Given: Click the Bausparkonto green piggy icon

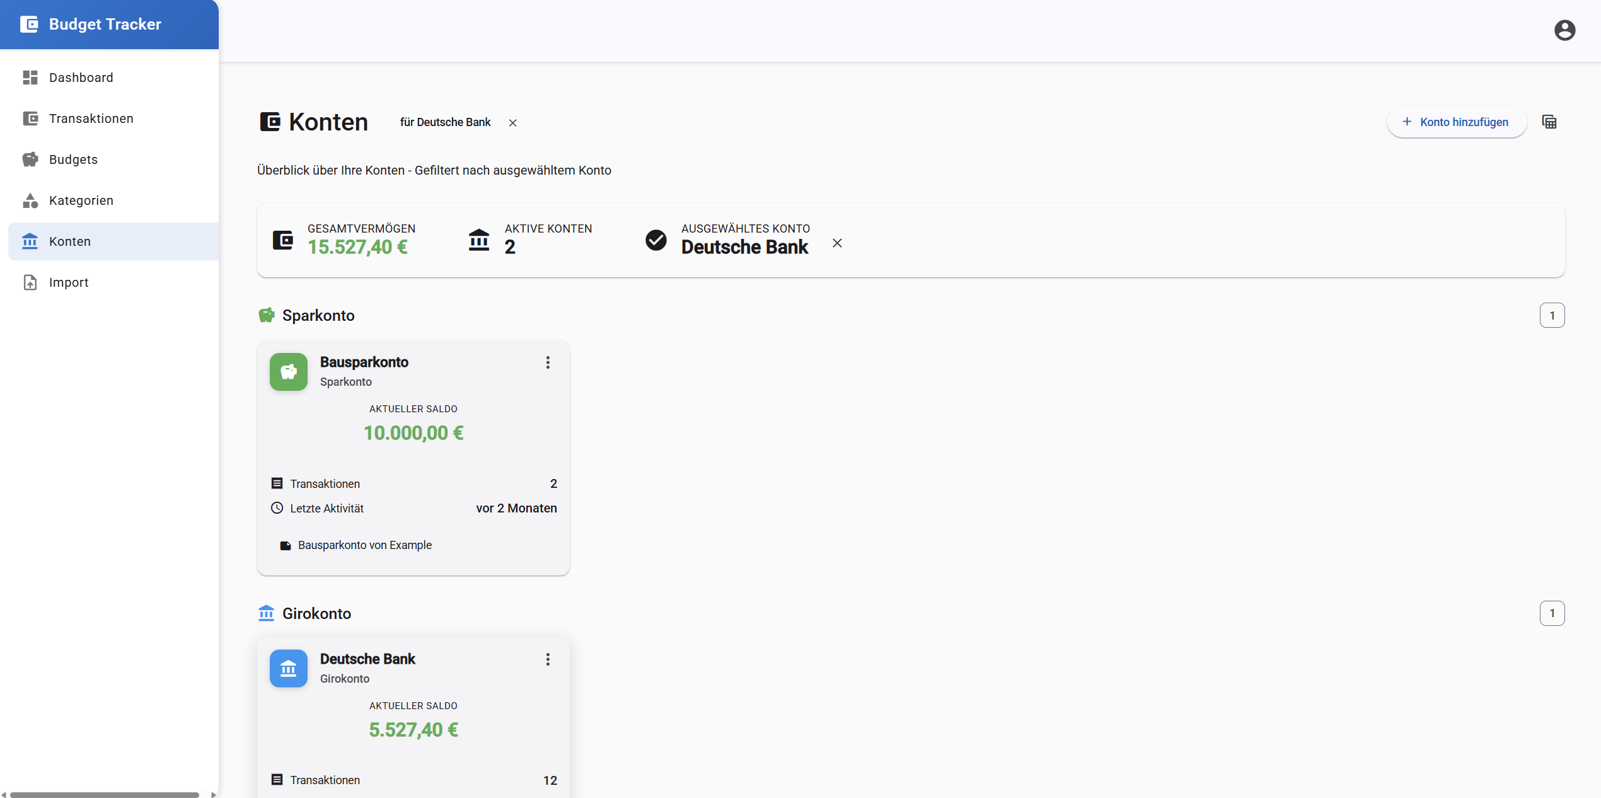Looking at the screenshot, I should (x=289, y=372).
